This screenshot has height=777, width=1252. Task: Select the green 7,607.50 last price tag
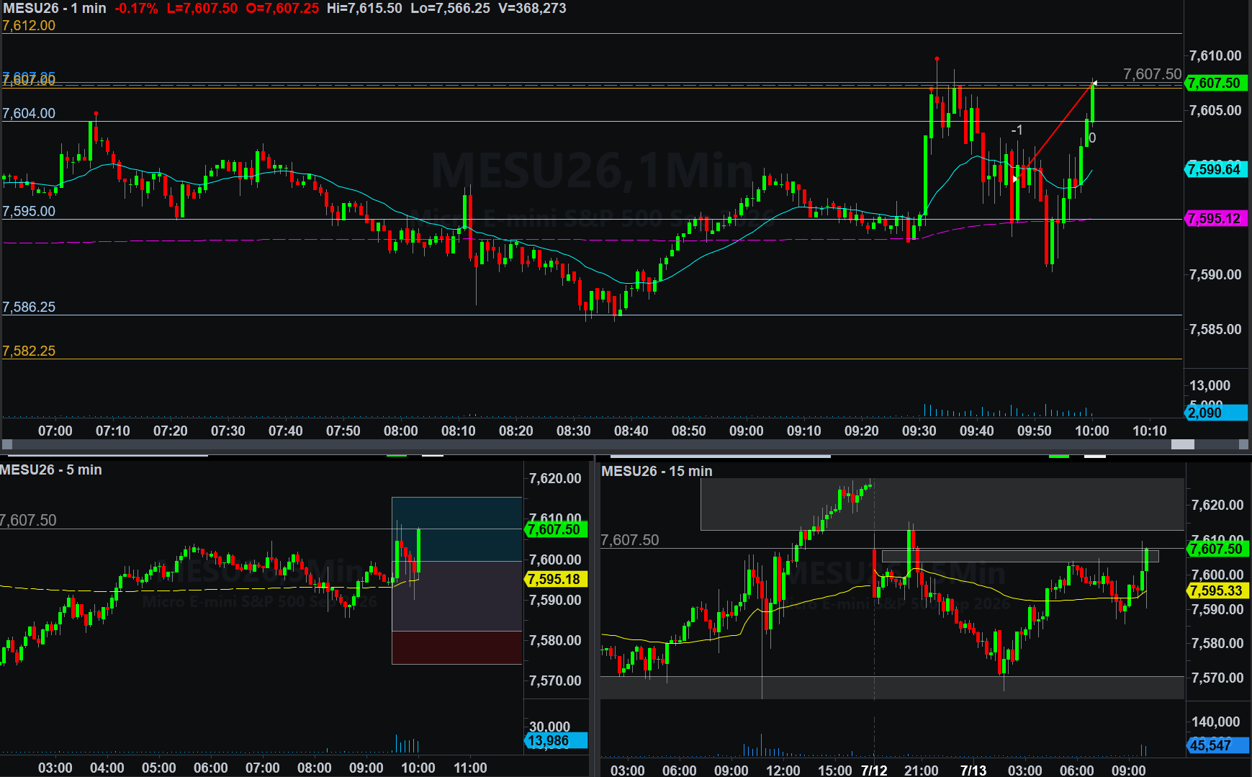pos(1215,83)
